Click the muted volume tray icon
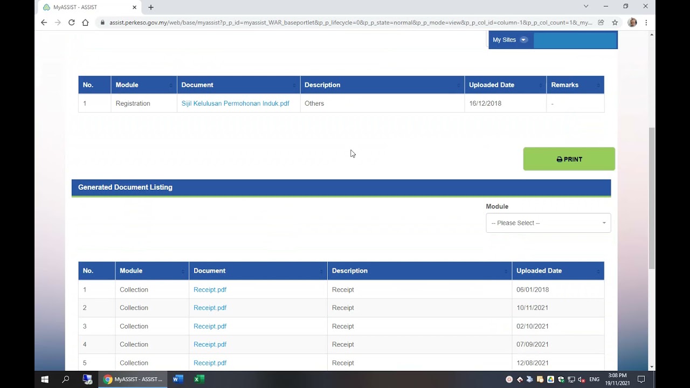The height and width of the screenshot is (388, 690). point(582,379)
